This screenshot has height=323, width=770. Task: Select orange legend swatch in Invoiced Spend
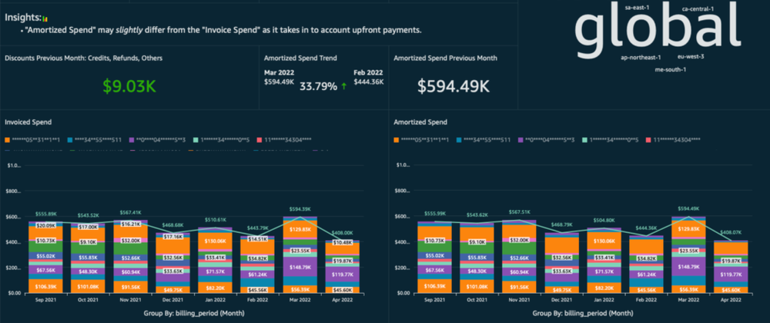point(8,140)
